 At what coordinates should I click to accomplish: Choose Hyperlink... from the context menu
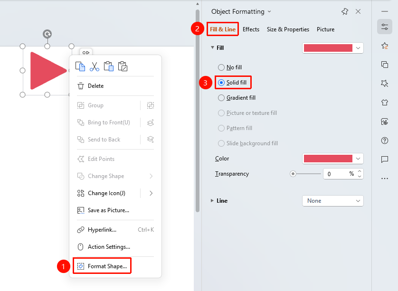coord(115,230)
